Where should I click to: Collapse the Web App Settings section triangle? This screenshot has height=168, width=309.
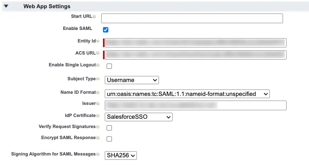pyautogui.click(x=6, y=6)
